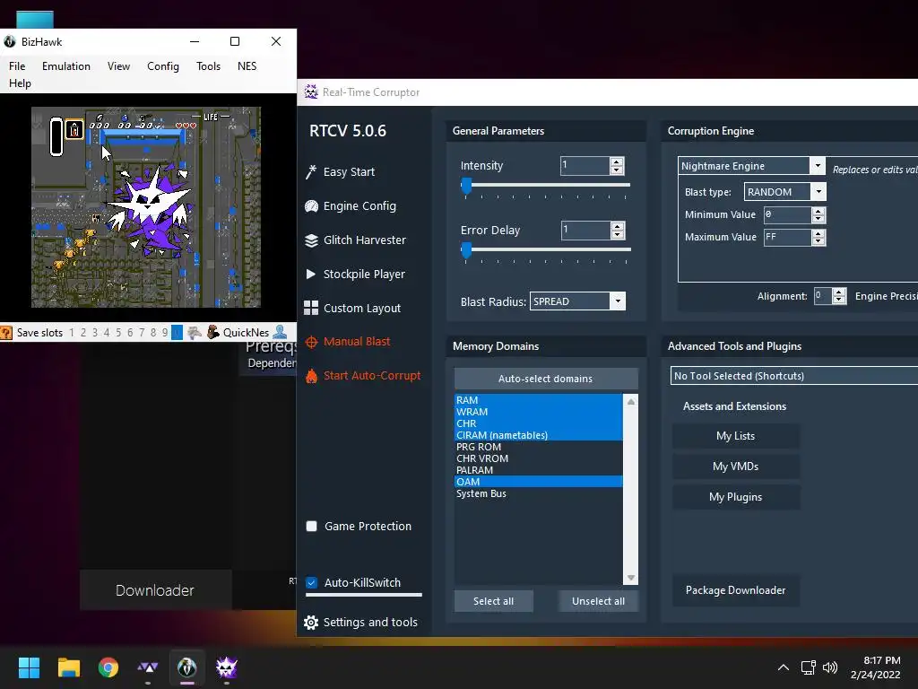Open Windows Start menu

(29, 667)
